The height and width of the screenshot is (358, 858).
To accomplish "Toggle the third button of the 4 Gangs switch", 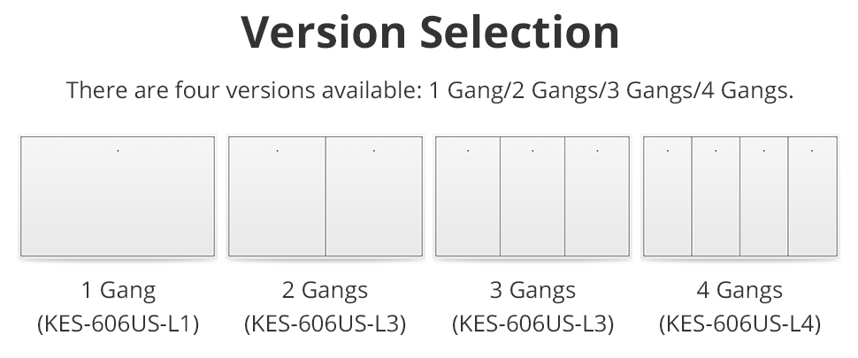I will pos(763,196).
